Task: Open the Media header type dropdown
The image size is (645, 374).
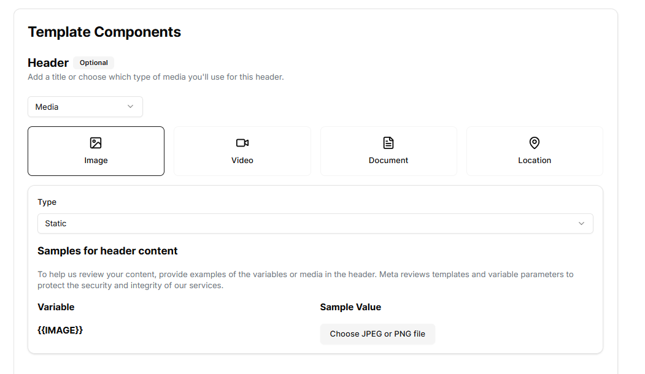Action: click(85, 107)
